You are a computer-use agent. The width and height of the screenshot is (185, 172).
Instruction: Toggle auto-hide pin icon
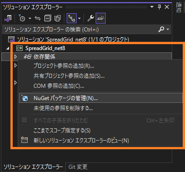click(159, 7)
